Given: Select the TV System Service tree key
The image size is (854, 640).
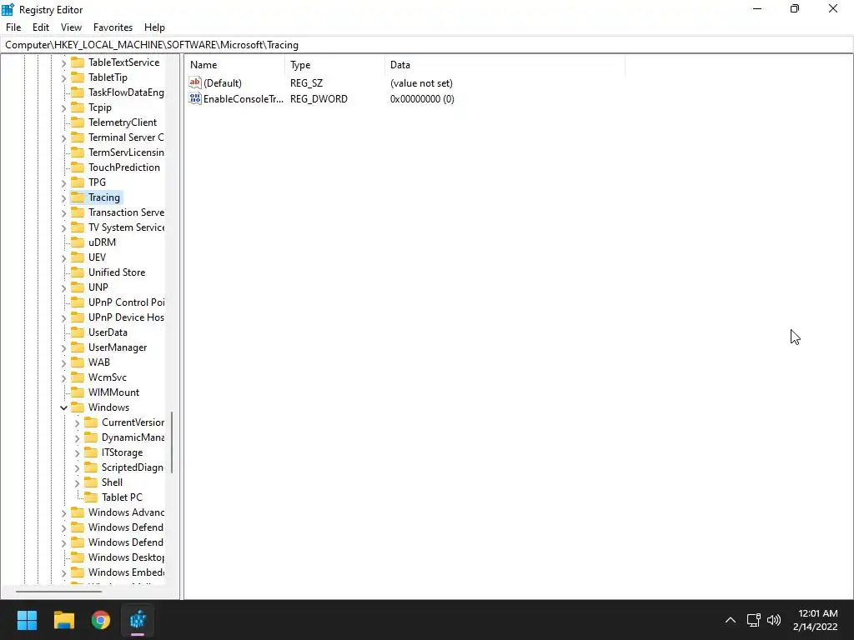Looking at the screenshot, I should tap(127, 227).
